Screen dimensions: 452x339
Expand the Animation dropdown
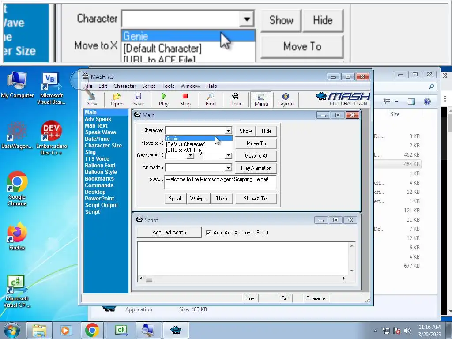228,167
